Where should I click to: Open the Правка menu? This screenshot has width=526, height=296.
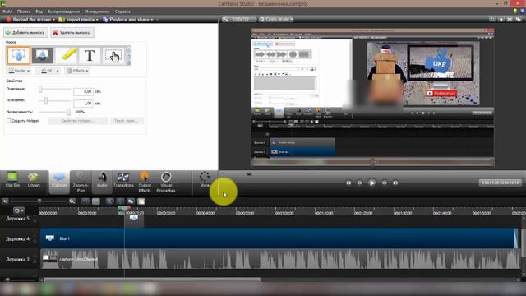click(24, 12)
